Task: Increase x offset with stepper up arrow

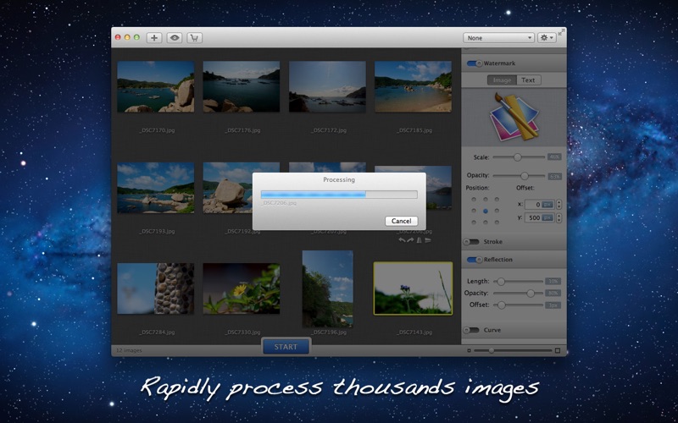Action: coord(559,202)
